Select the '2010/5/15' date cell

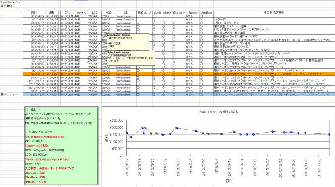(x=34, y=26)
